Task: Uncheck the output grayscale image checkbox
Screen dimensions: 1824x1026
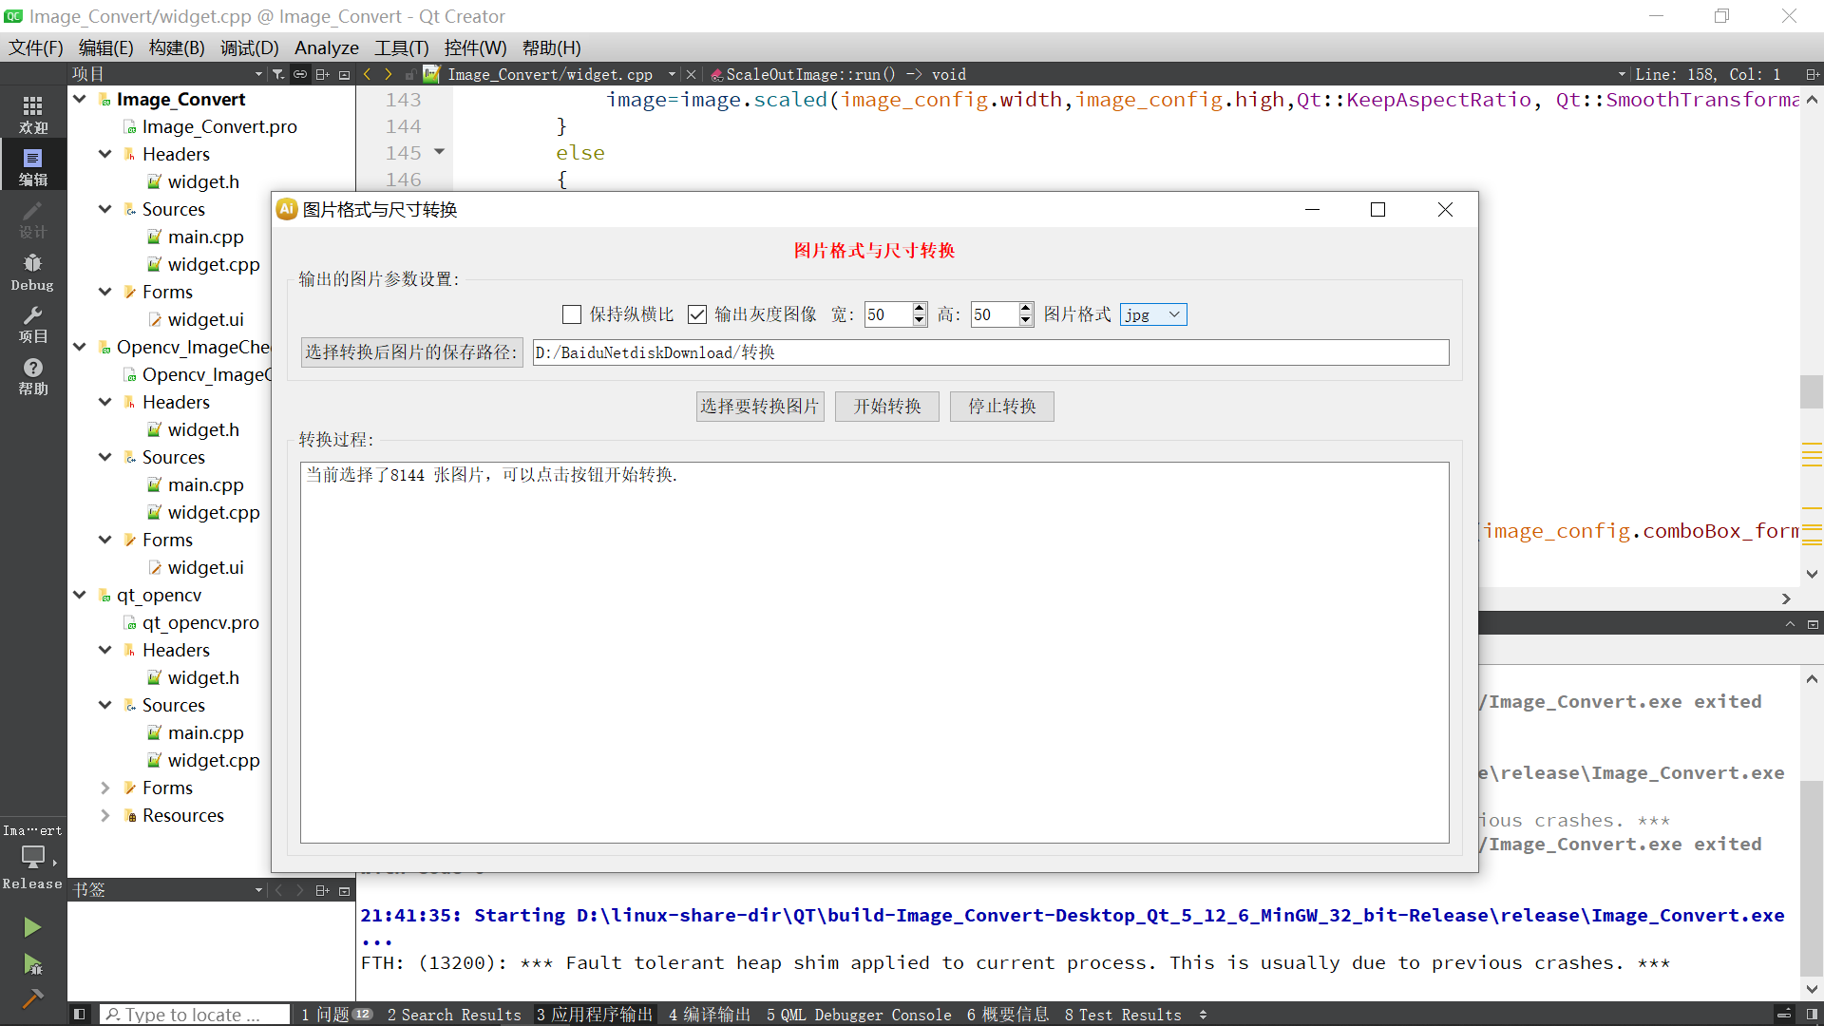Action: (697, 314)
